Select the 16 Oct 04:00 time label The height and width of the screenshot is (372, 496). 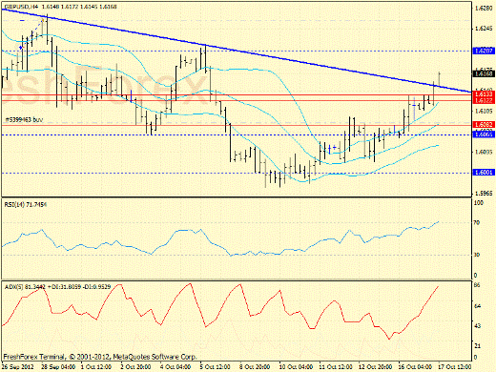pyautogui.click(x=415, y=367)
